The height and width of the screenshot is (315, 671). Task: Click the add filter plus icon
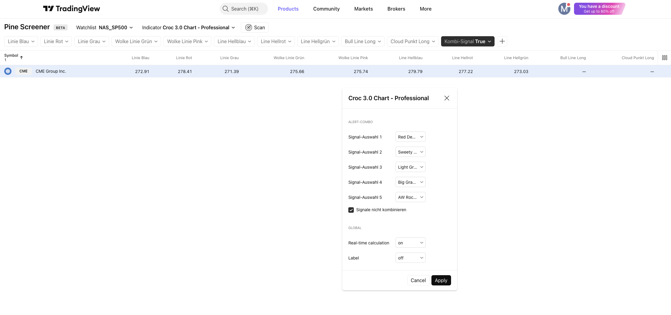click(502, 41)
